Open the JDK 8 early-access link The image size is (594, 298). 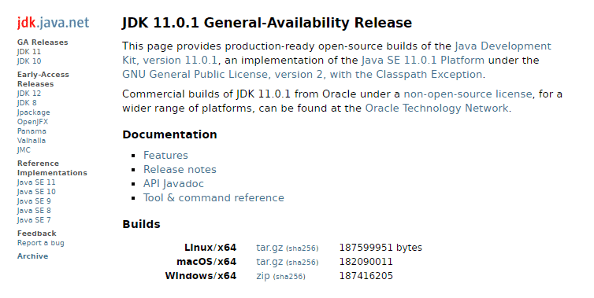pos(27,103)
